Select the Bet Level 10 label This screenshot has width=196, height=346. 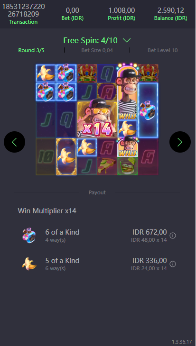coord(163,50)
